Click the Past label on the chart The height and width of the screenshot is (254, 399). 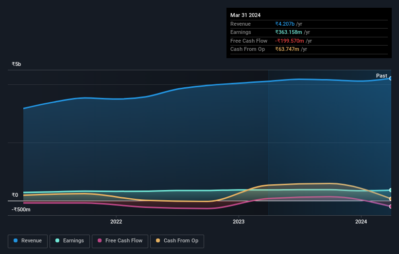coord(382,76)
